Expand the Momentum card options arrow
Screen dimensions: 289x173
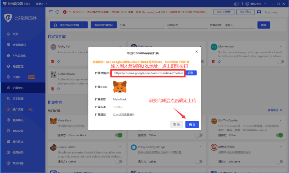point(281,47)
